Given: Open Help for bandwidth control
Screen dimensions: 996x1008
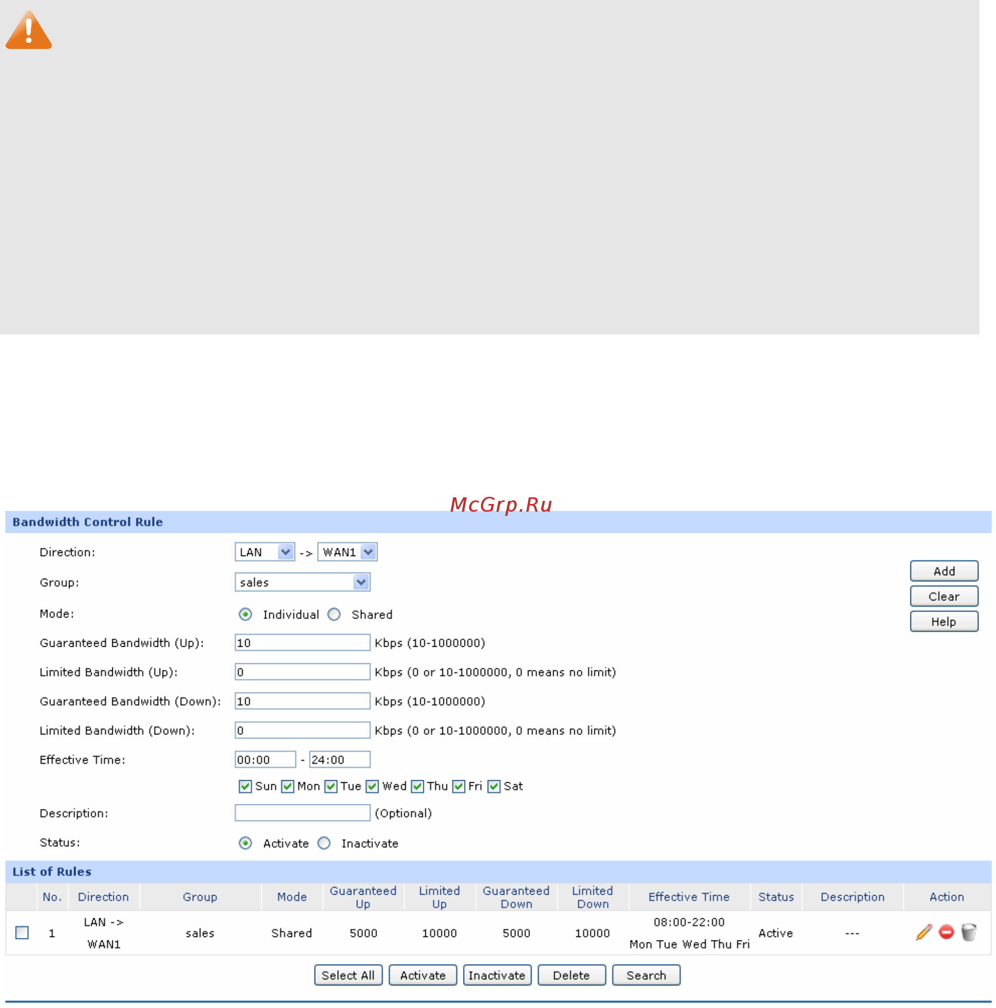Looking at the screenshot, I should tap(944, 622).
